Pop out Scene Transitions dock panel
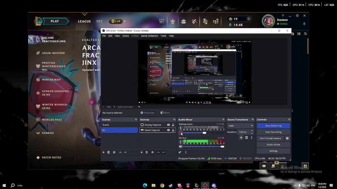Viewport: 337px width, 189px height. (252, 120)
